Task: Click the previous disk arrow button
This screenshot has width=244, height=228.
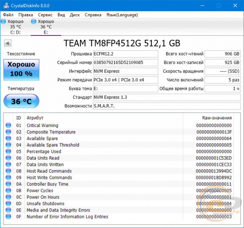Action: pos(8,43)
